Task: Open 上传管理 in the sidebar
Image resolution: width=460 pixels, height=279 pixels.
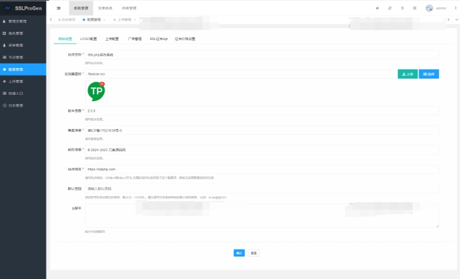Action: point(23,82)
